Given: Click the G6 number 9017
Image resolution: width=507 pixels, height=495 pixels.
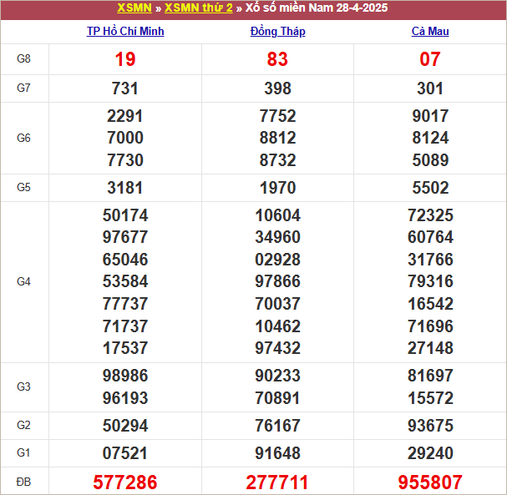Looking at the screenshot, I should 430,116.
